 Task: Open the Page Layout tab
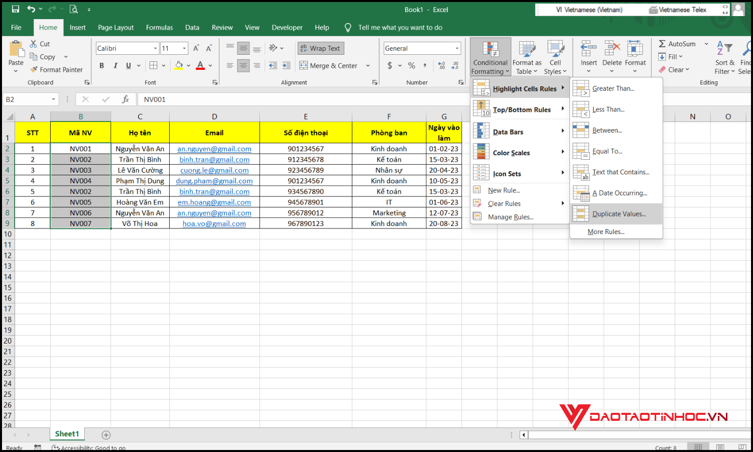115,28
